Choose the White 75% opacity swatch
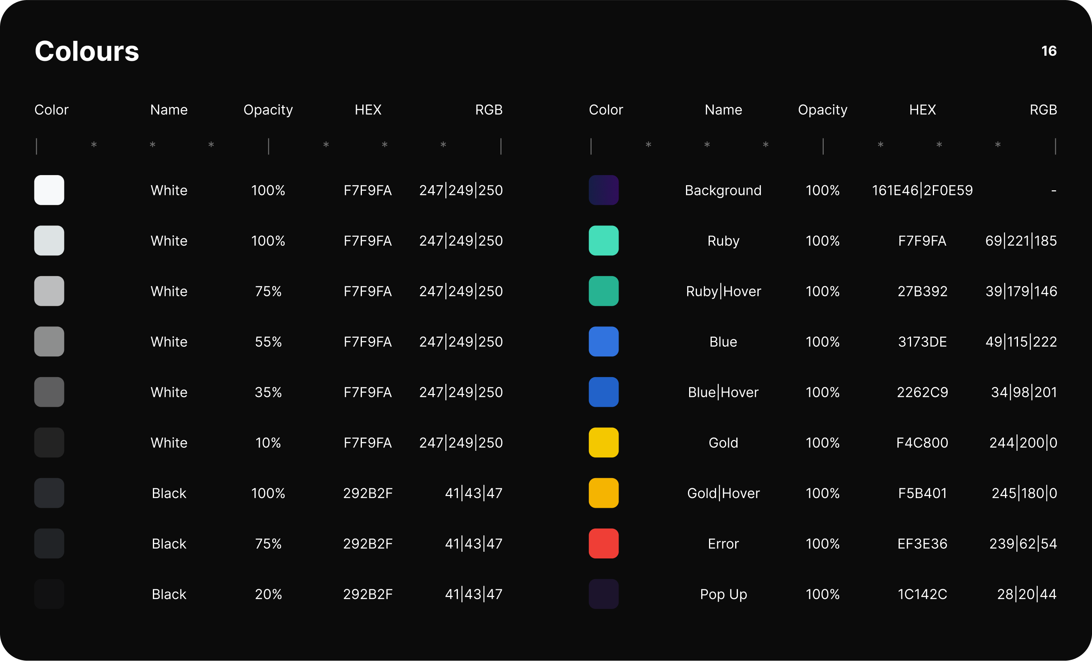 click(49, 291)
